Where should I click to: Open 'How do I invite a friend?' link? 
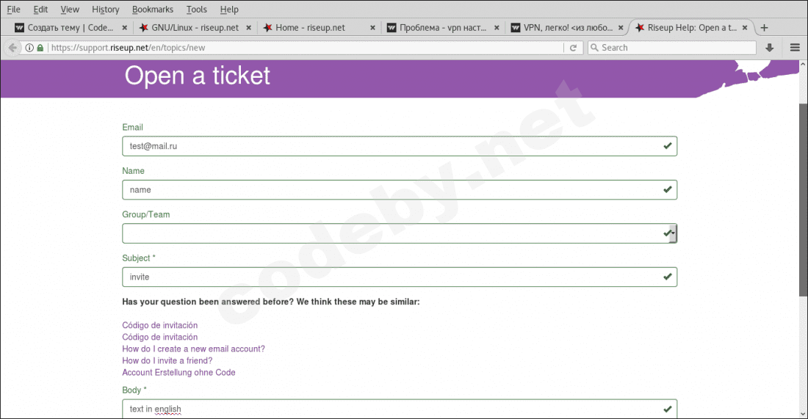click(x=167, y=361)
